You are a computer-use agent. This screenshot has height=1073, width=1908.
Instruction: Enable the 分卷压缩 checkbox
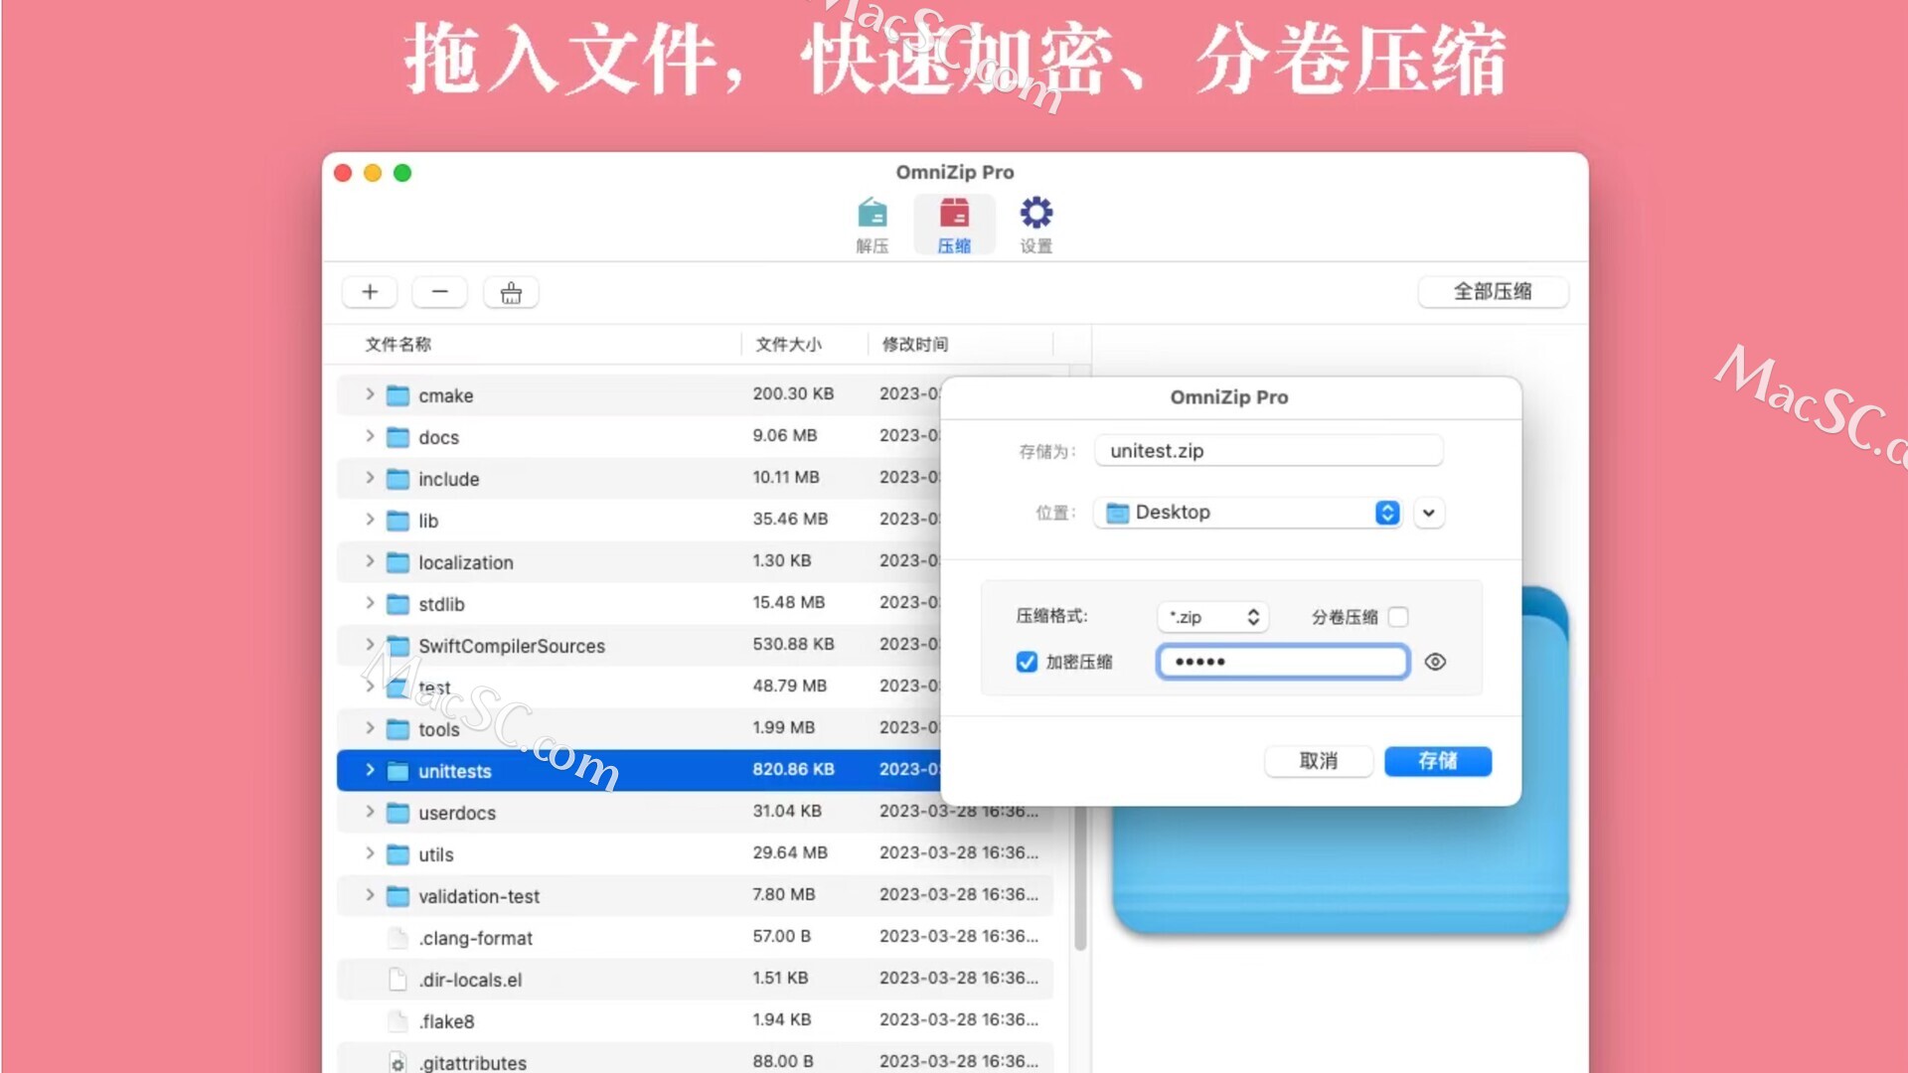(x=1398, y=617)
